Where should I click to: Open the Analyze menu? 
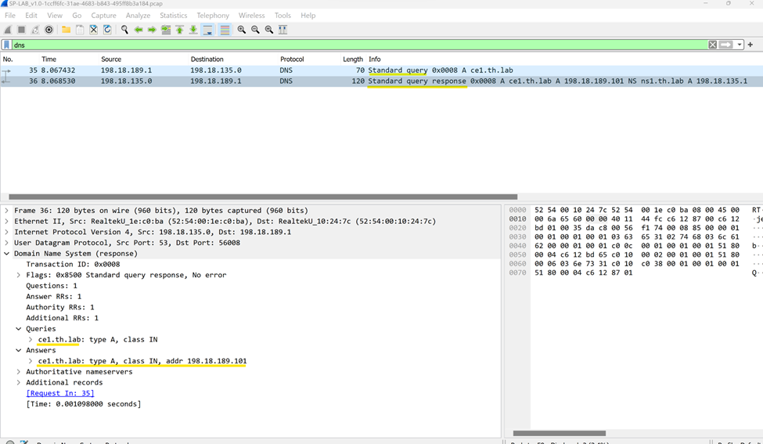tap(138, 16)
